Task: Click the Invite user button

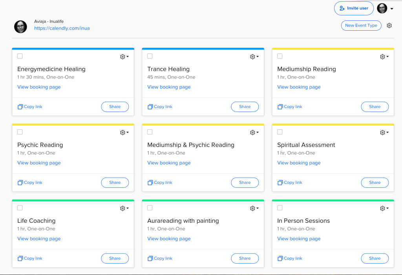Action: point(354,8)
